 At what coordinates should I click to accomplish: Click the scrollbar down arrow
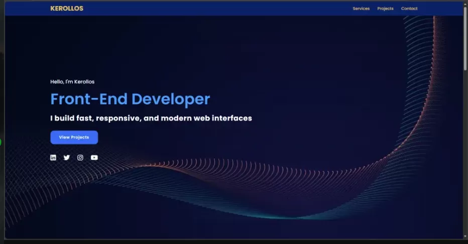click(465, 236)
